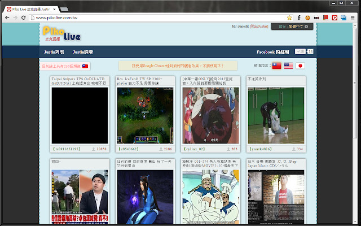Click the JPop Japan Music channel title
The width and height of the screenshot is (361, 226).
click(272, 164)
